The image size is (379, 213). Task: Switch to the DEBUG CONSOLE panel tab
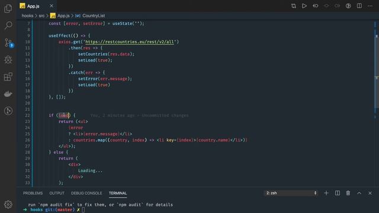point(86,193)
